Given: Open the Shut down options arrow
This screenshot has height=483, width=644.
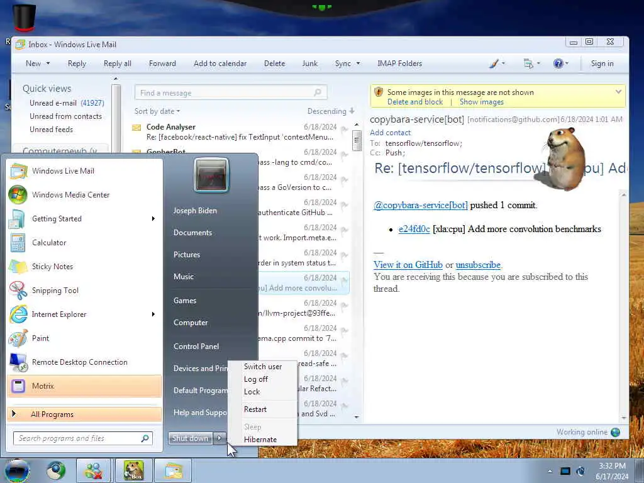Looking at the screenshot, I should (219, 438).
